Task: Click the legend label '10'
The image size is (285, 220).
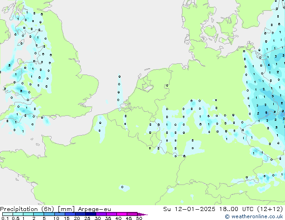Action: tap(56, 218)
